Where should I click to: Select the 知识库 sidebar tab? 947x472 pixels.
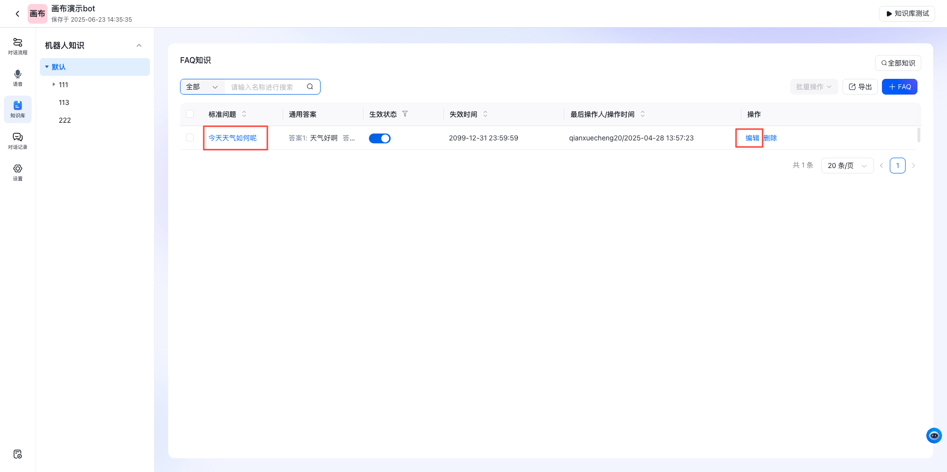coord(18,109)
